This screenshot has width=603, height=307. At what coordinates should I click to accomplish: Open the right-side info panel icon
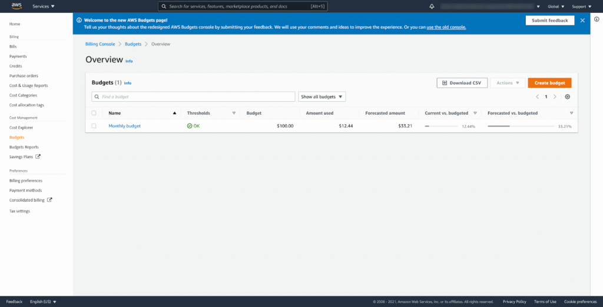[x=597, y=19]
